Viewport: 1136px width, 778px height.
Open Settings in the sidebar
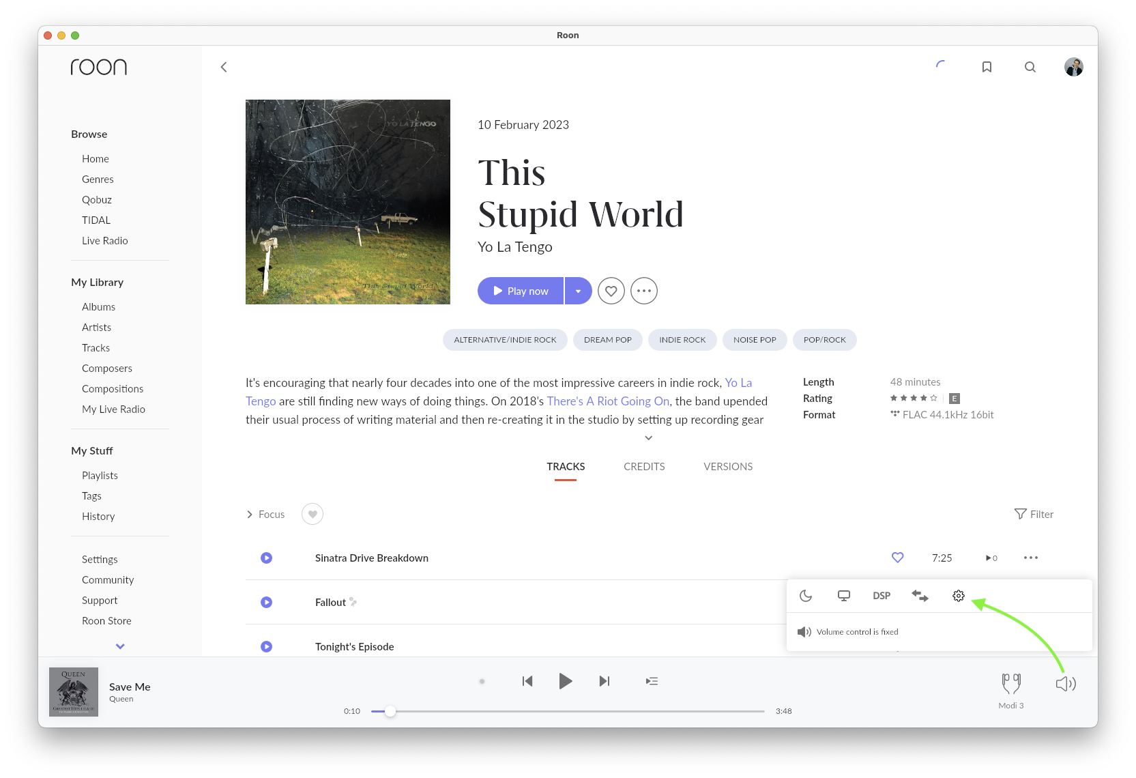coord(100,560)
